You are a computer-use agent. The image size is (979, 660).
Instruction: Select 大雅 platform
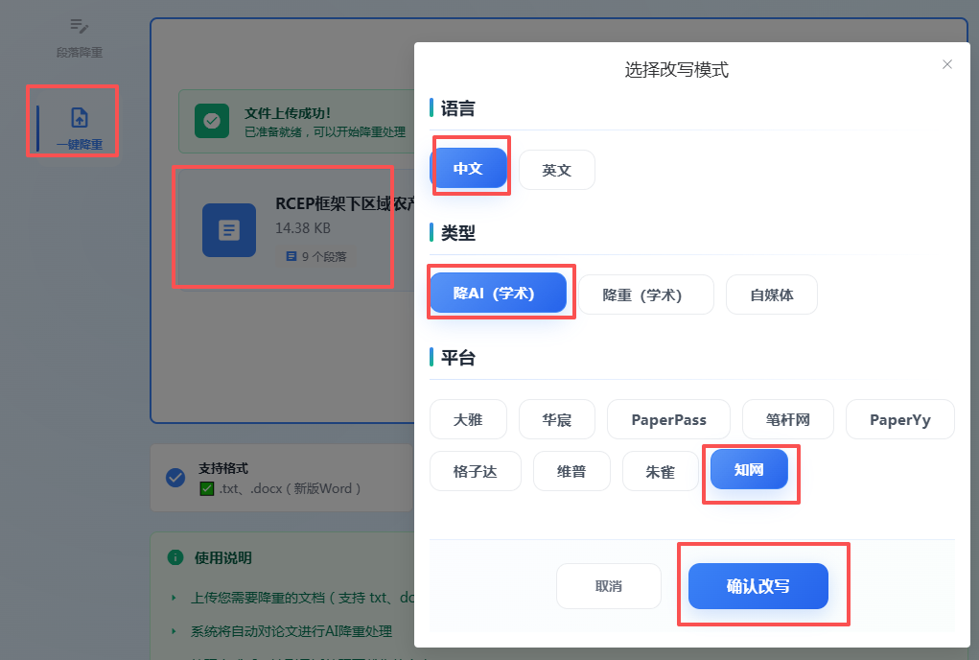(x=468, y=419)
